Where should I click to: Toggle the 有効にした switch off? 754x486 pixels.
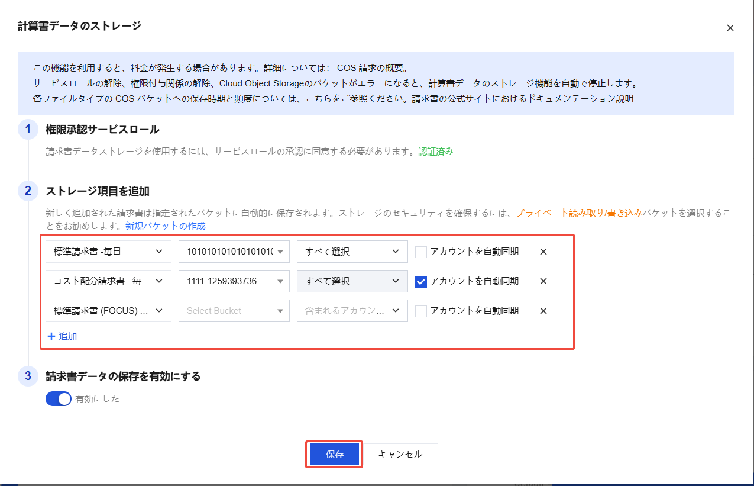[x=58, y=399]
